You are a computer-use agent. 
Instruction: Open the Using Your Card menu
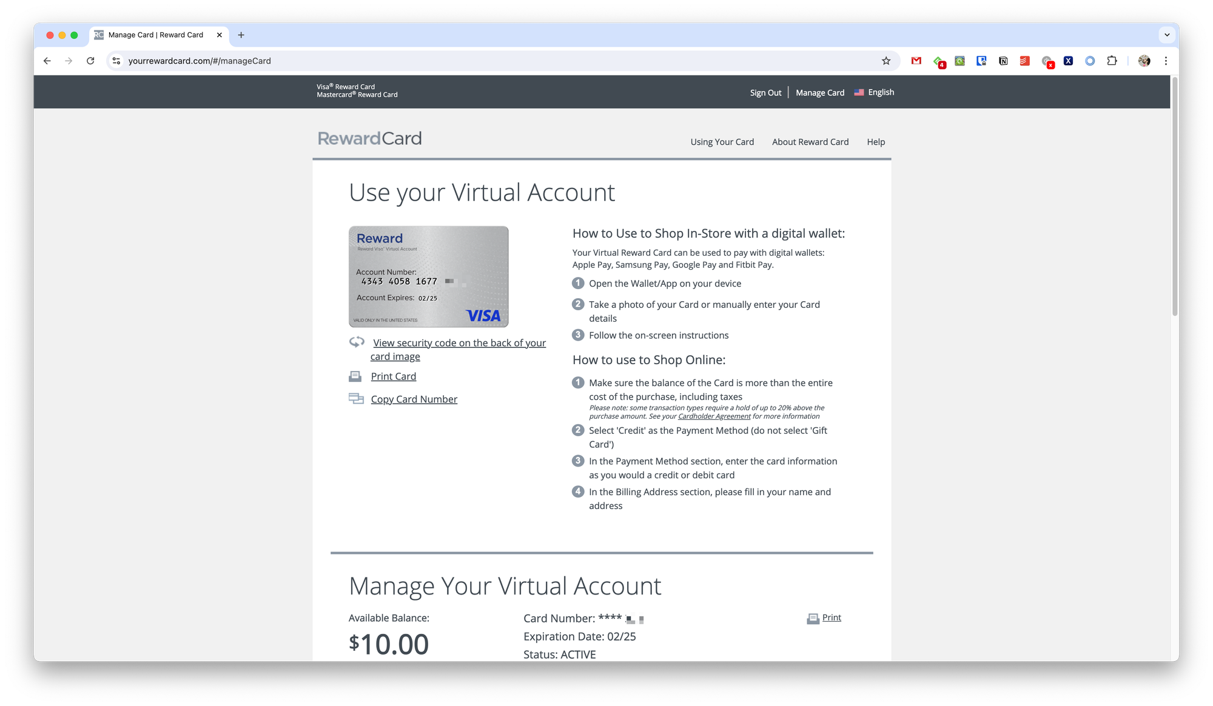(722, 142)
